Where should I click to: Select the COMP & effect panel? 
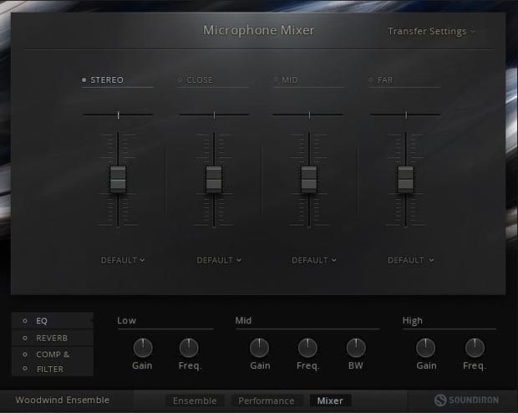pos(53,354)
